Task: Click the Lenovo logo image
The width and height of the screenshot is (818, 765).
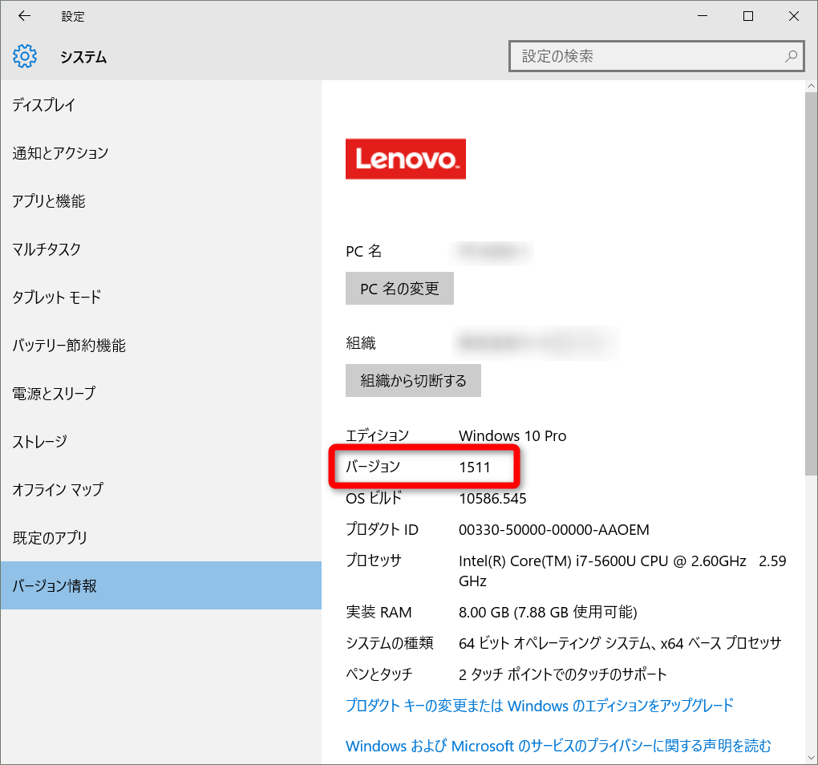Action: click(405, 159)
